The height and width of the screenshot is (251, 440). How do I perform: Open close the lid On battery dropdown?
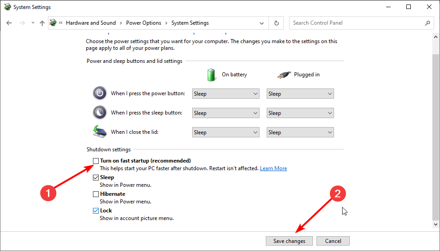225,132
